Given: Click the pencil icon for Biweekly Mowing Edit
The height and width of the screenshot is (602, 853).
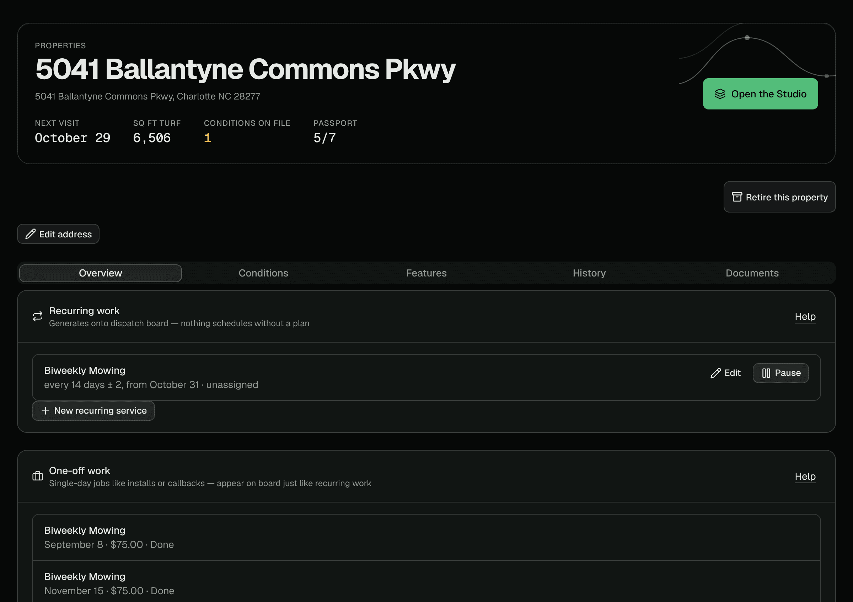Looking at the screenshot, I should pos(715,373).
